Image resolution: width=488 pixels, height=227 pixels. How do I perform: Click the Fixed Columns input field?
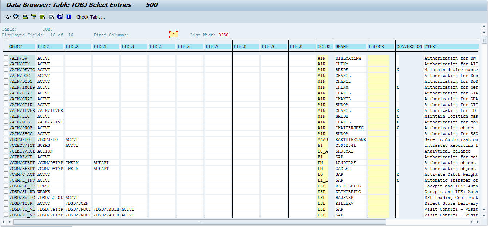click(x=174, y=35)
